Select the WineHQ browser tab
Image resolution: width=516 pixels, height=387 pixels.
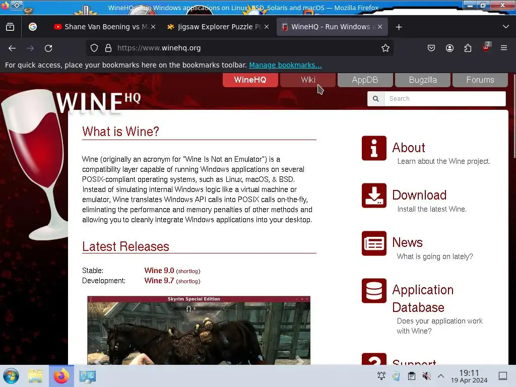click(x=332, y=27)
